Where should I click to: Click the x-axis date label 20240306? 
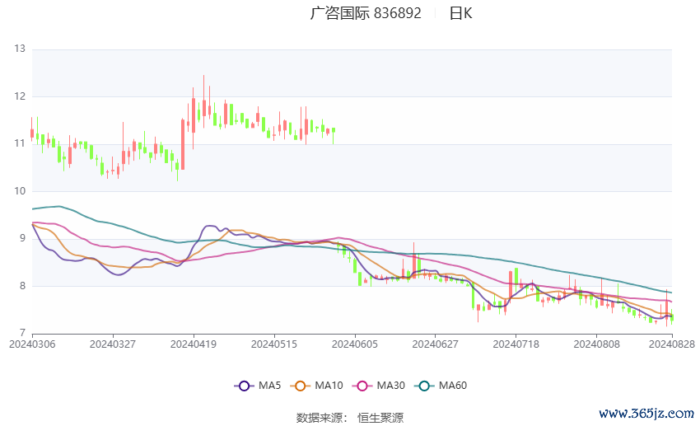(x=32, y=344)
